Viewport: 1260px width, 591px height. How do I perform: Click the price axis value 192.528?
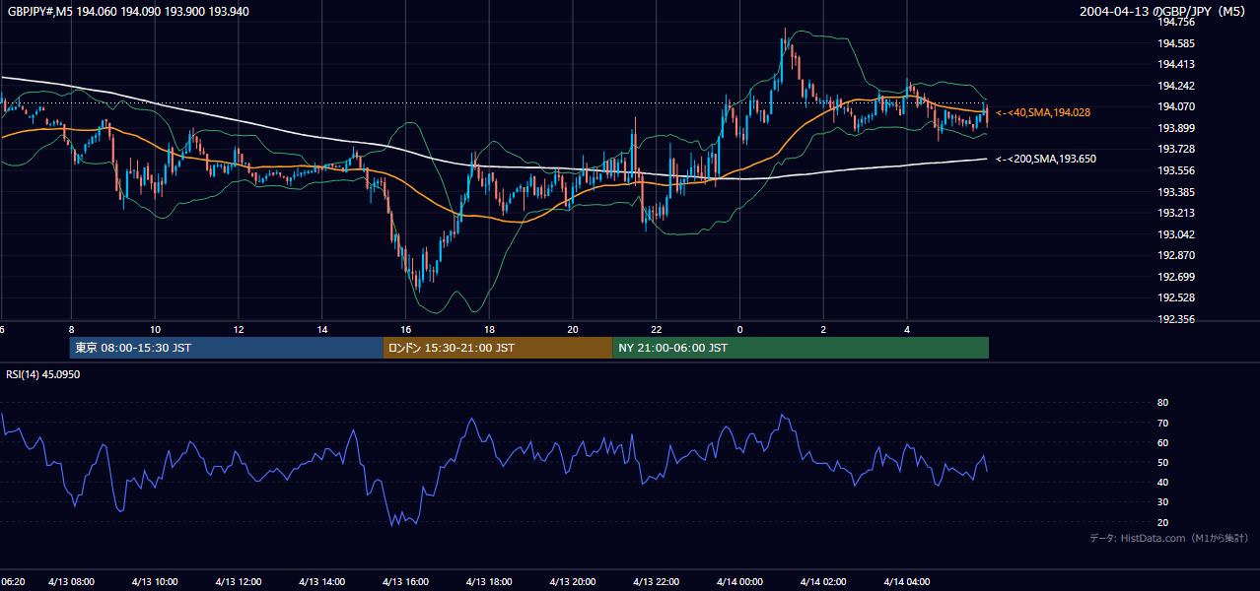(x=1175, y=297)
